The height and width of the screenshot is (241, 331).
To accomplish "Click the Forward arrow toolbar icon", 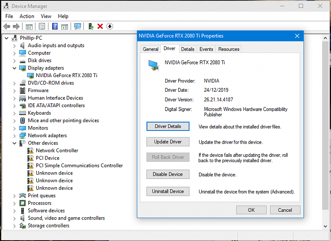I will coord(16,26).
